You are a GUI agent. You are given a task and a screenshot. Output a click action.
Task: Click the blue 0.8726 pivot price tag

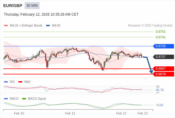coord(163,46)
